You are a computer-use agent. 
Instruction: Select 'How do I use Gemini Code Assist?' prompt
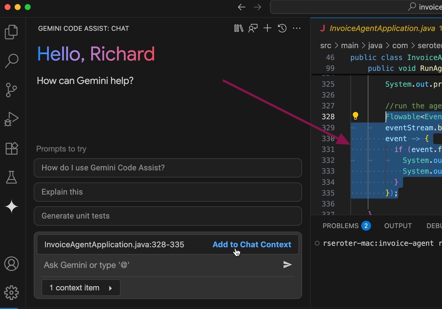[x=168, y=168]
